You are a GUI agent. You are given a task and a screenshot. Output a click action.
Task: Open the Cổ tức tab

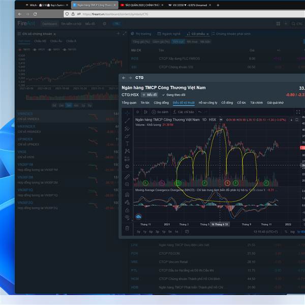[241, 103]
